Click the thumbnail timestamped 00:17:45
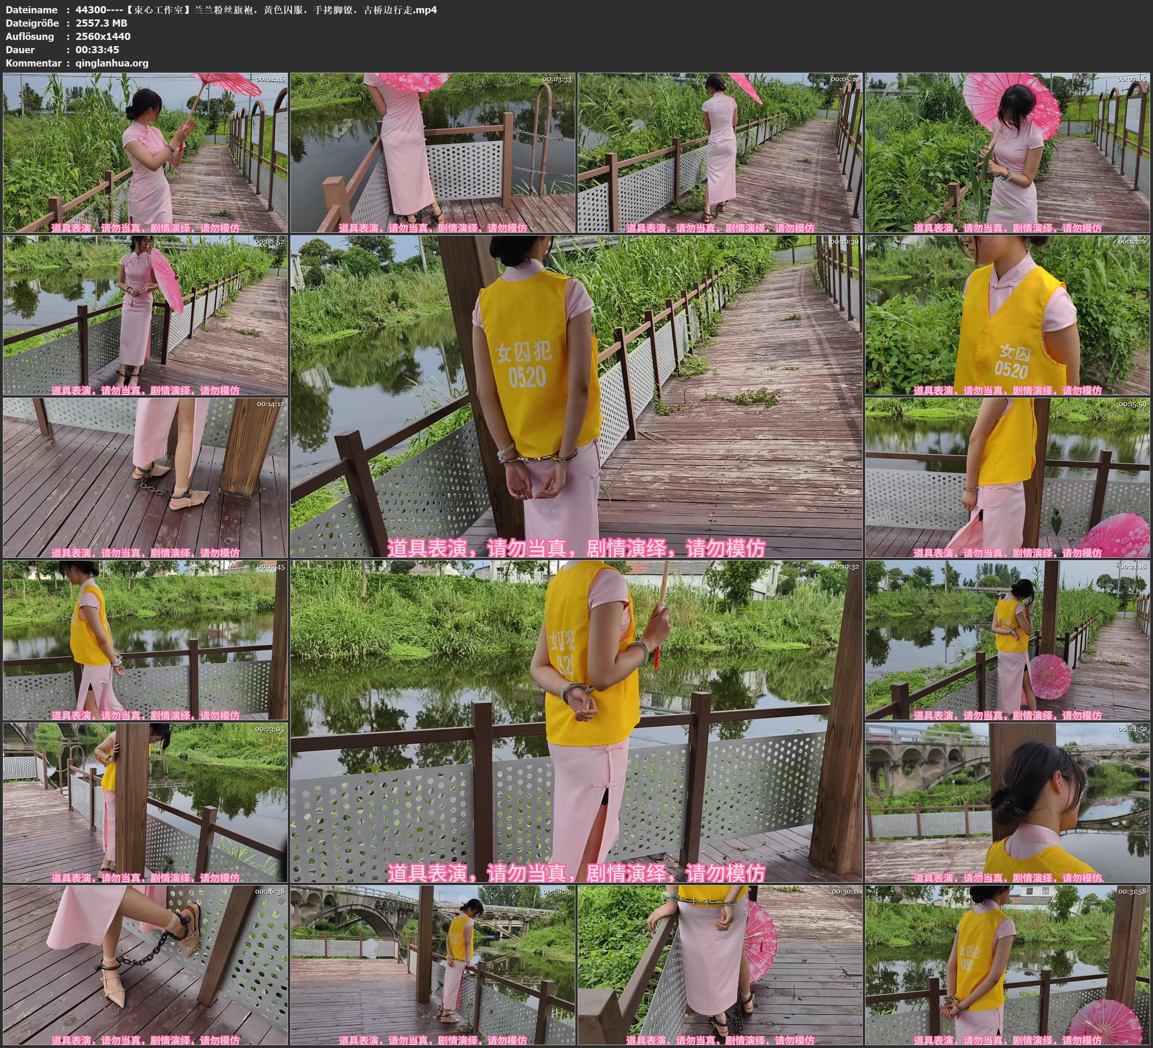This screenshot has width=1153, height=1048. (x=145, y=640)
